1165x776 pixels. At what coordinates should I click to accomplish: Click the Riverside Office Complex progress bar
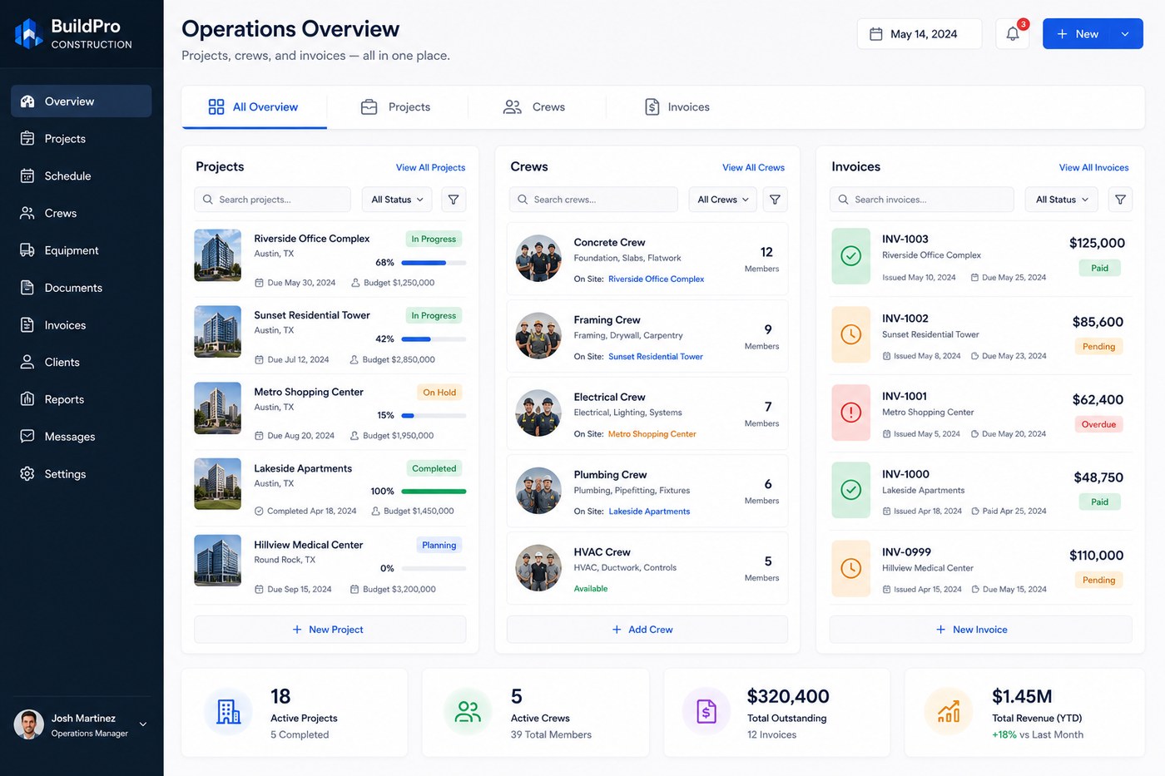pos(434,263)
